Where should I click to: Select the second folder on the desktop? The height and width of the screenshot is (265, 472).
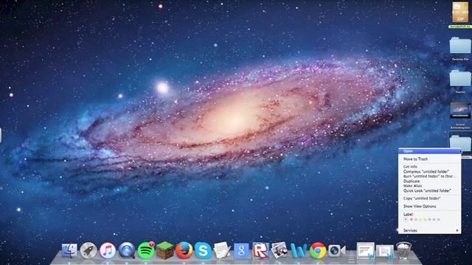460,78
